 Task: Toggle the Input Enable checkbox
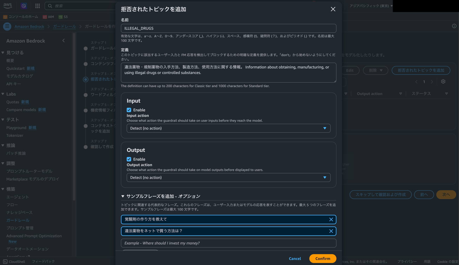tap(129, 110)
